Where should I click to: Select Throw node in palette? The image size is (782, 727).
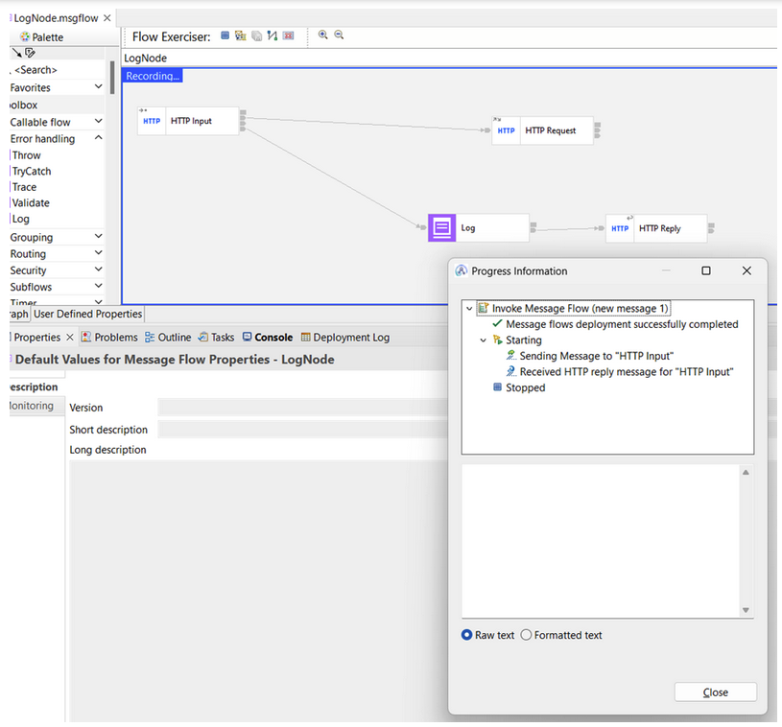click(27, 155)
